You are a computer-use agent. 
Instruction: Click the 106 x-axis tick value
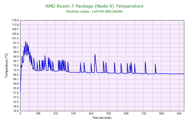coord(38,113)
